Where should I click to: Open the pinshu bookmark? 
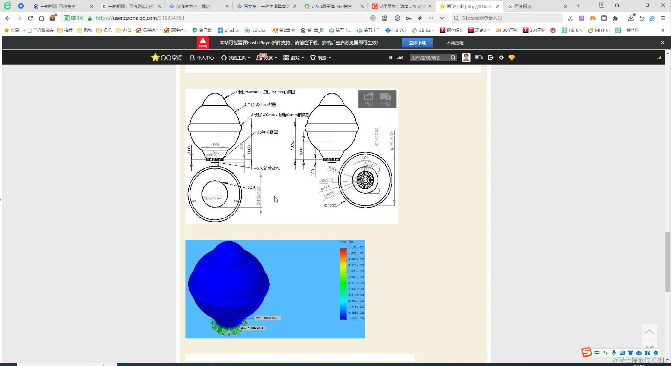pos(228,30)
